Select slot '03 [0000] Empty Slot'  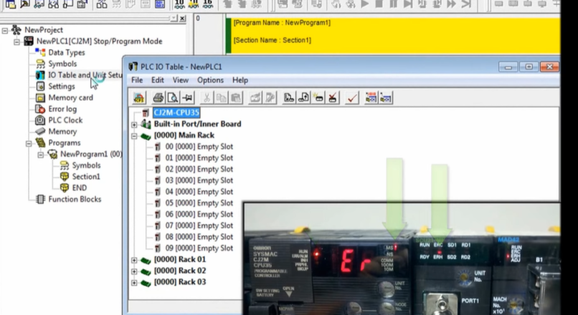pos(199,180)
